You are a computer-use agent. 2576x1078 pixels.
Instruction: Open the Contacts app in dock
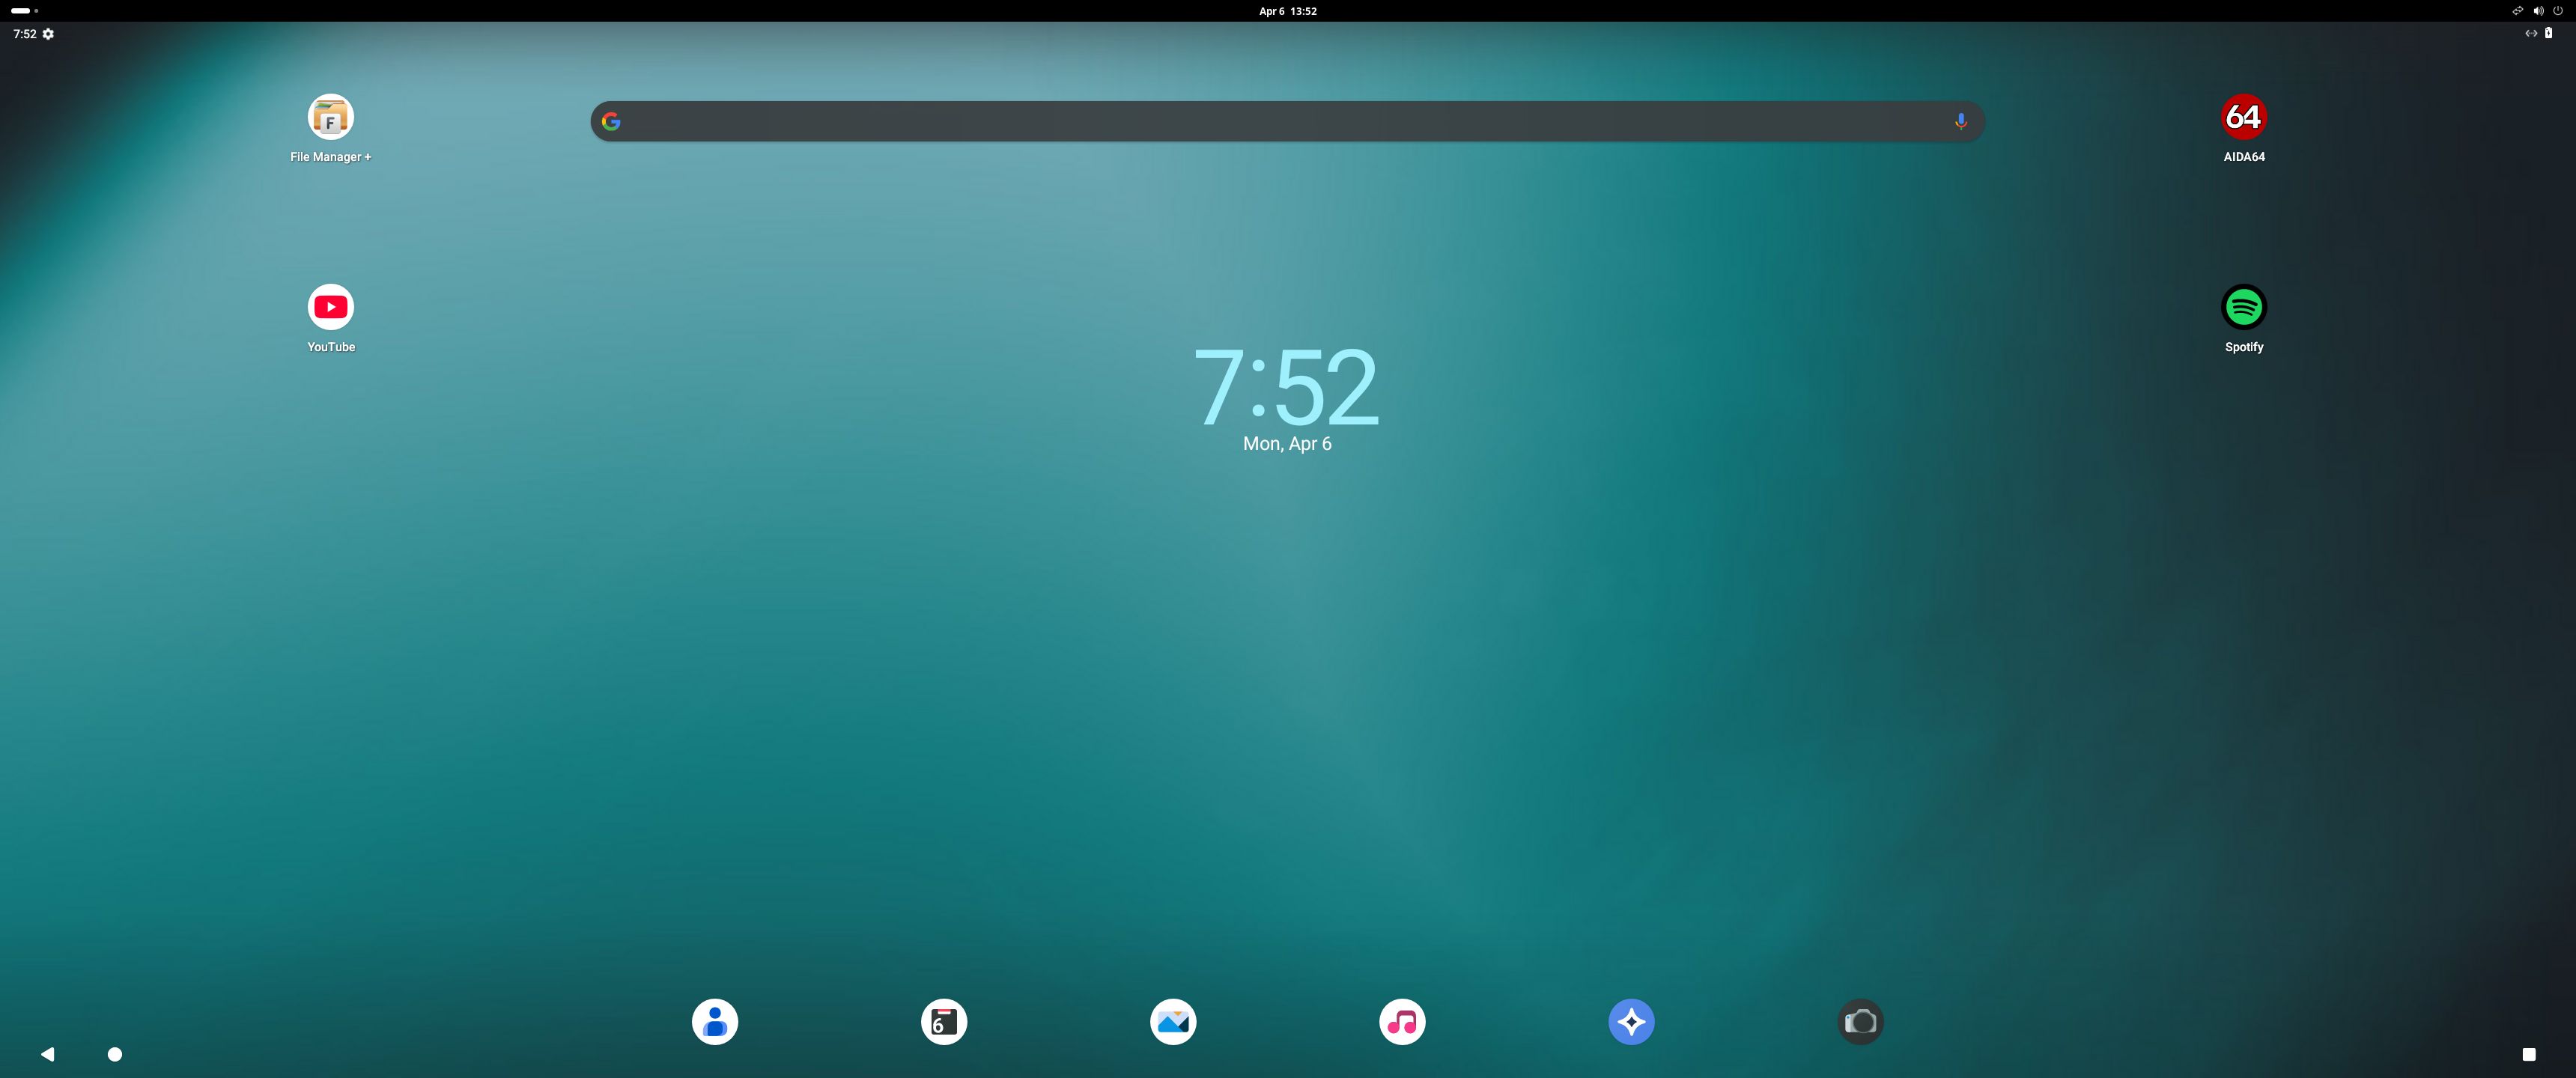[714, 1022]
